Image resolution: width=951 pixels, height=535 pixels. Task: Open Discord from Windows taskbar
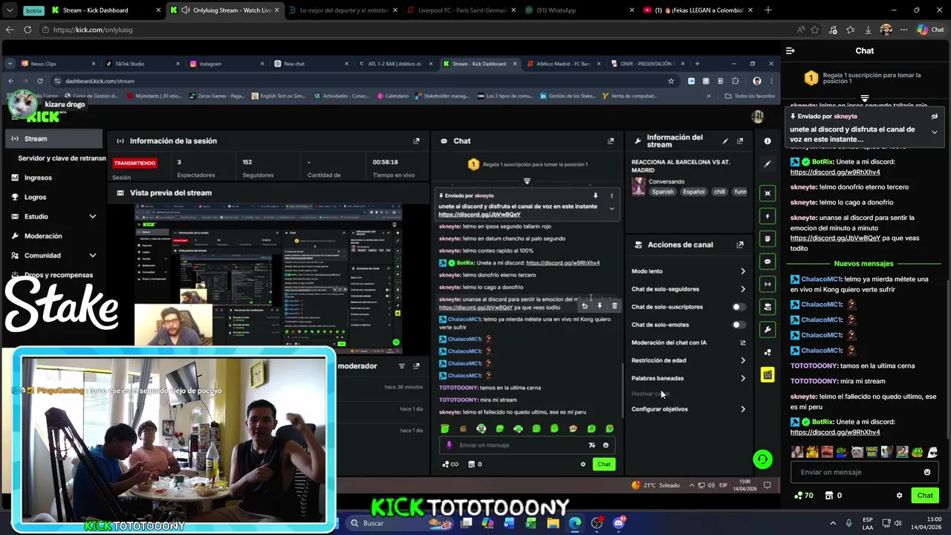point(618,523)
